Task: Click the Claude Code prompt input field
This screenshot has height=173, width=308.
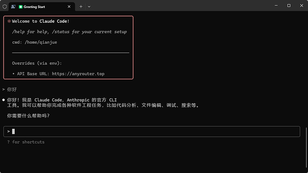Action: pos(152,132)
